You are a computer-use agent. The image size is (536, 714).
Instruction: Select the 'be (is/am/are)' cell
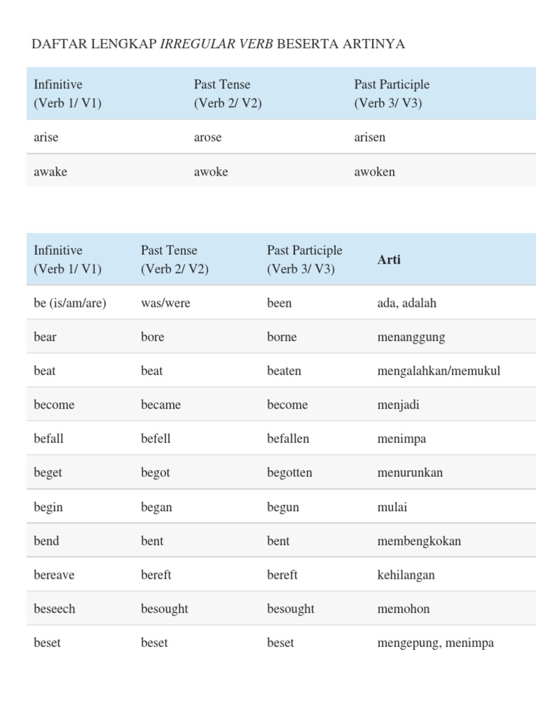pos(70,303)
